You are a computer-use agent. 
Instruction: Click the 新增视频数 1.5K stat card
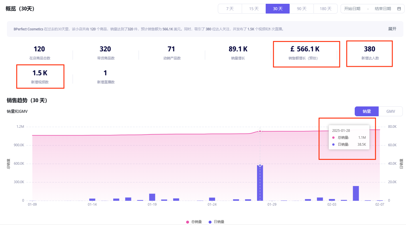(40, 77)
